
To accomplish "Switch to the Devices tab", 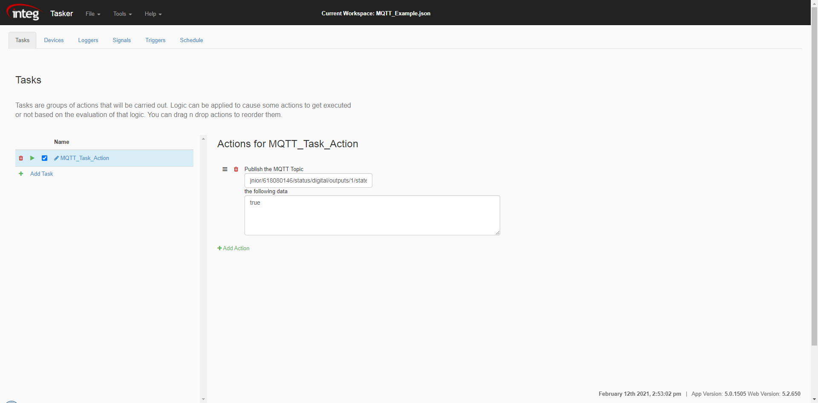I will click(54, 40).
